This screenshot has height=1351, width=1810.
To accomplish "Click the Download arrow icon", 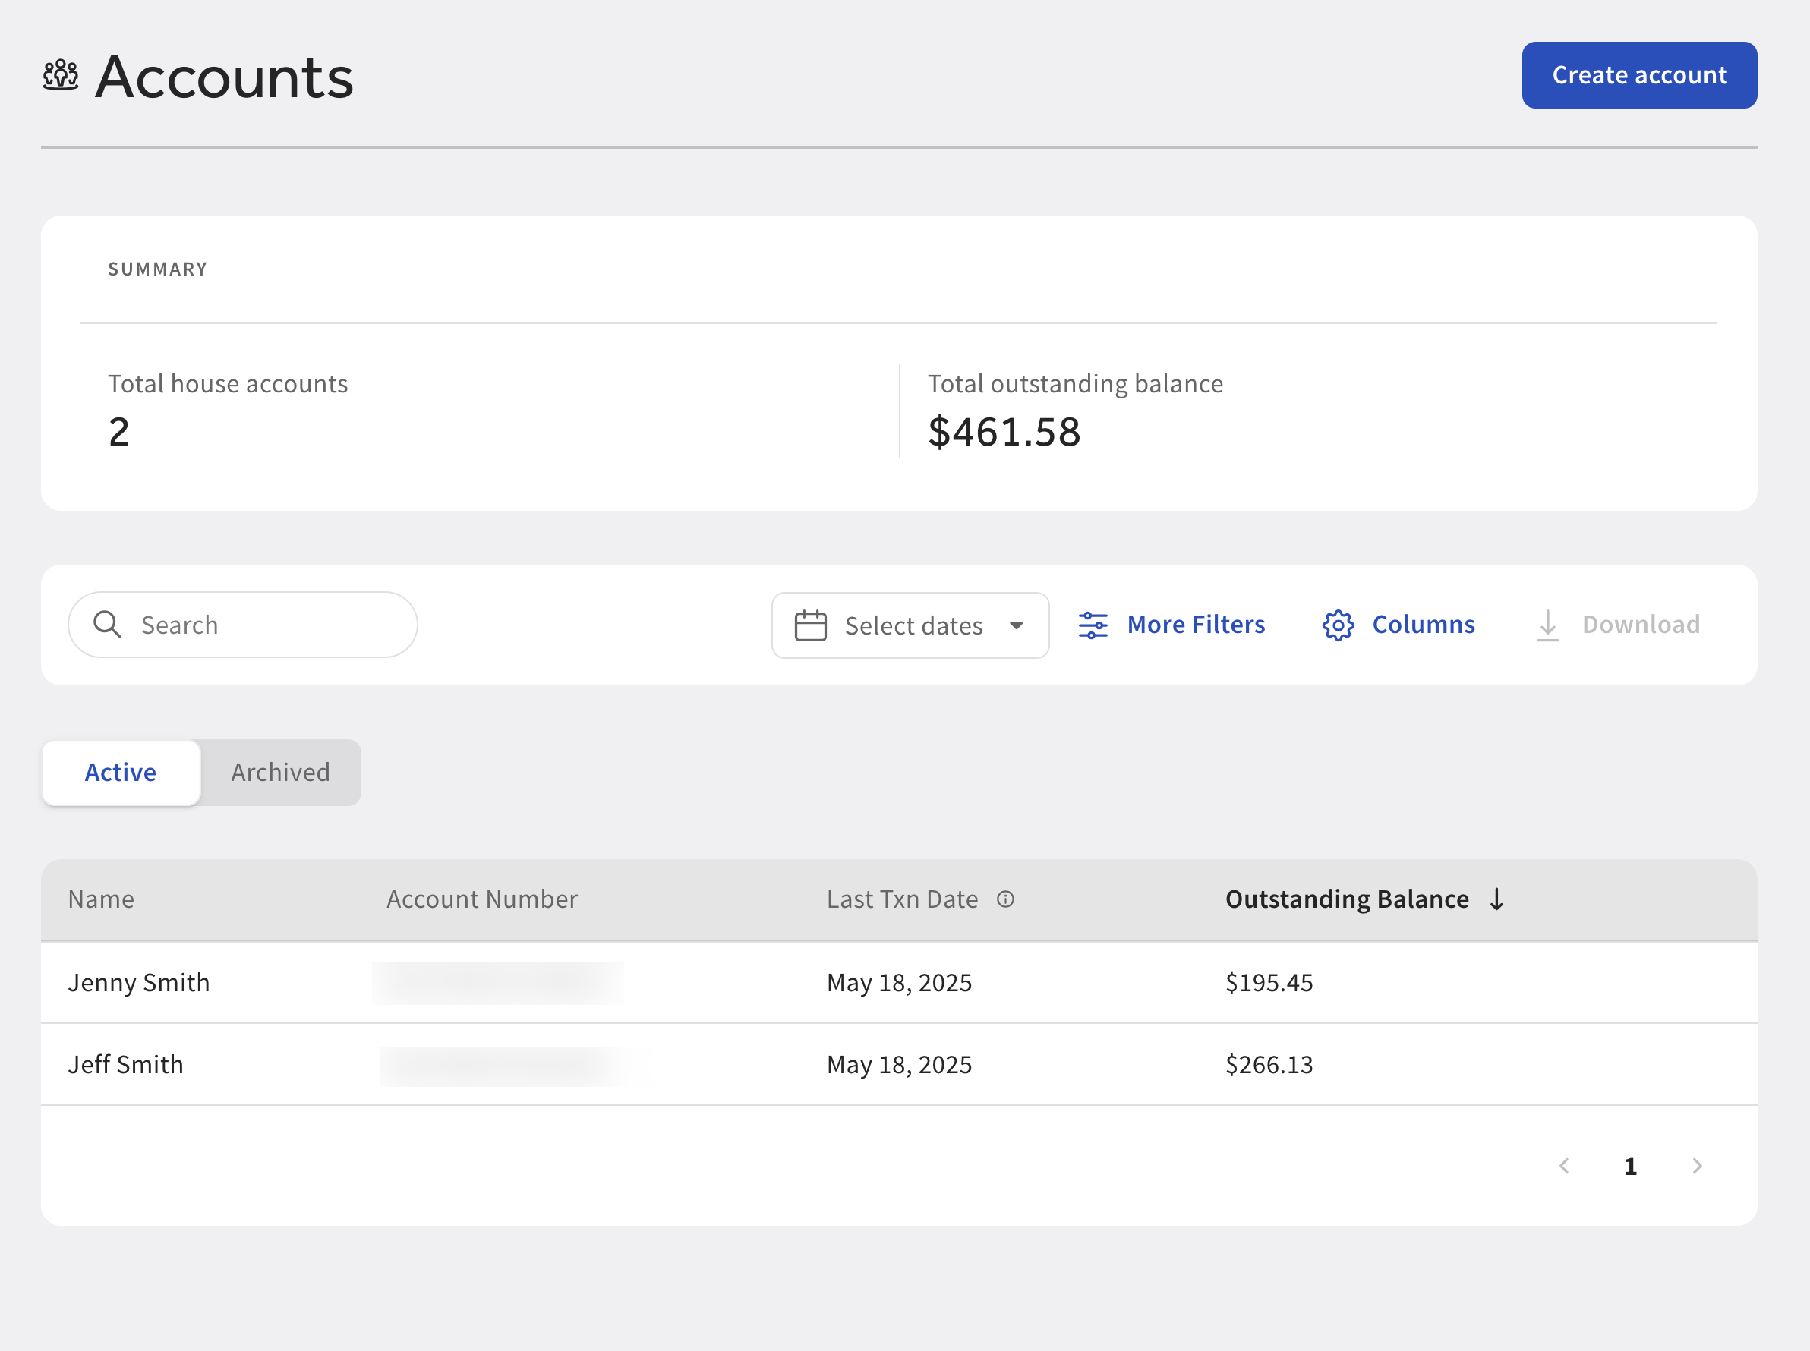I will point(1547,625).
